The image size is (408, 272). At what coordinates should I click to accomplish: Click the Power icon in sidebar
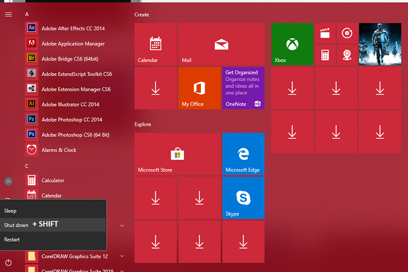coord(8,262)
